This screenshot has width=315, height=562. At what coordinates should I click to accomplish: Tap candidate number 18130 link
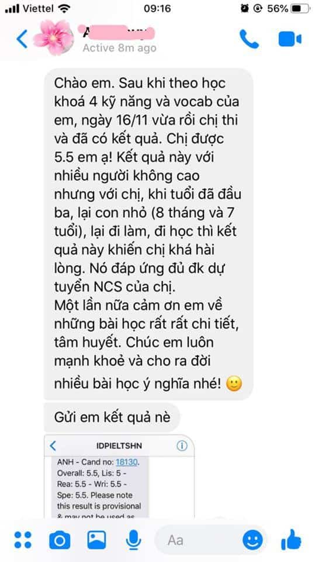[x=127, y=462]
